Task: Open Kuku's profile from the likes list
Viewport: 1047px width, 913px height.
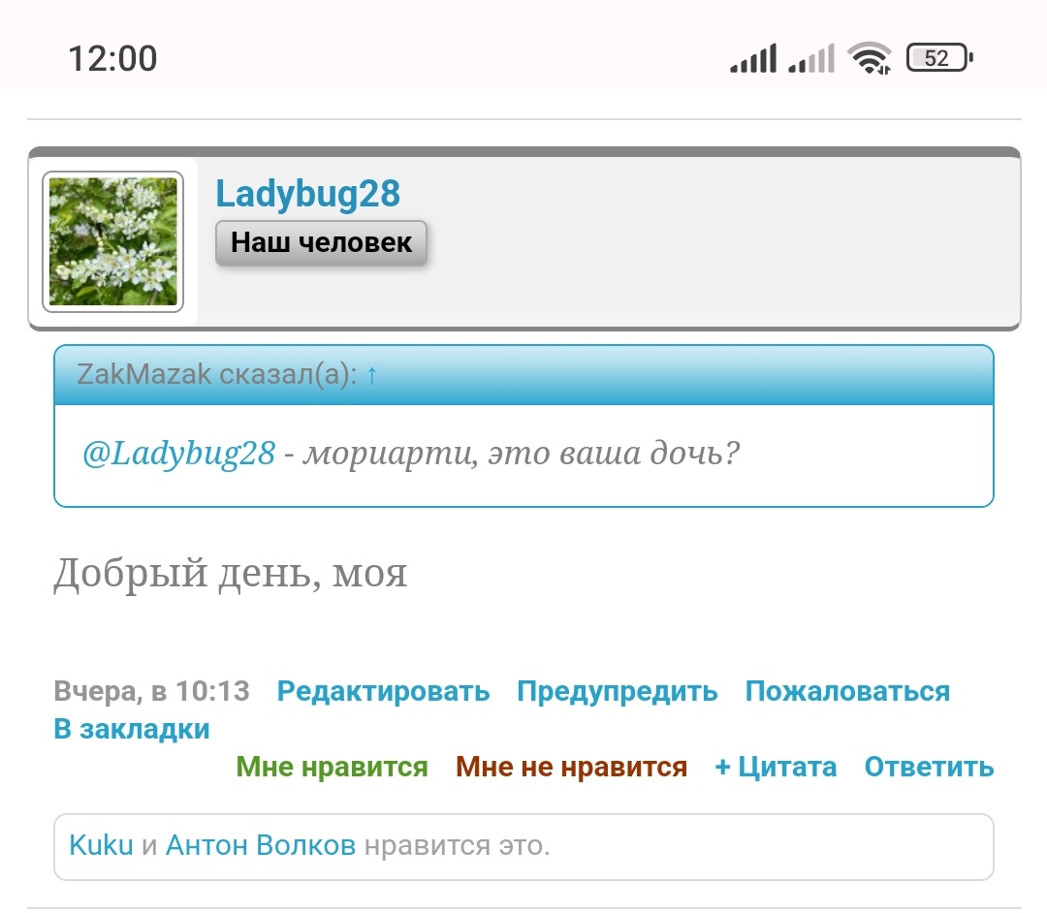Action: pos(102,845)
